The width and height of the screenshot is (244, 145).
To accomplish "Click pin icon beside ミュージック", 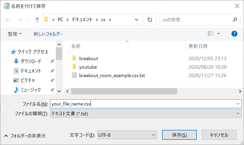I will (52, 90).
